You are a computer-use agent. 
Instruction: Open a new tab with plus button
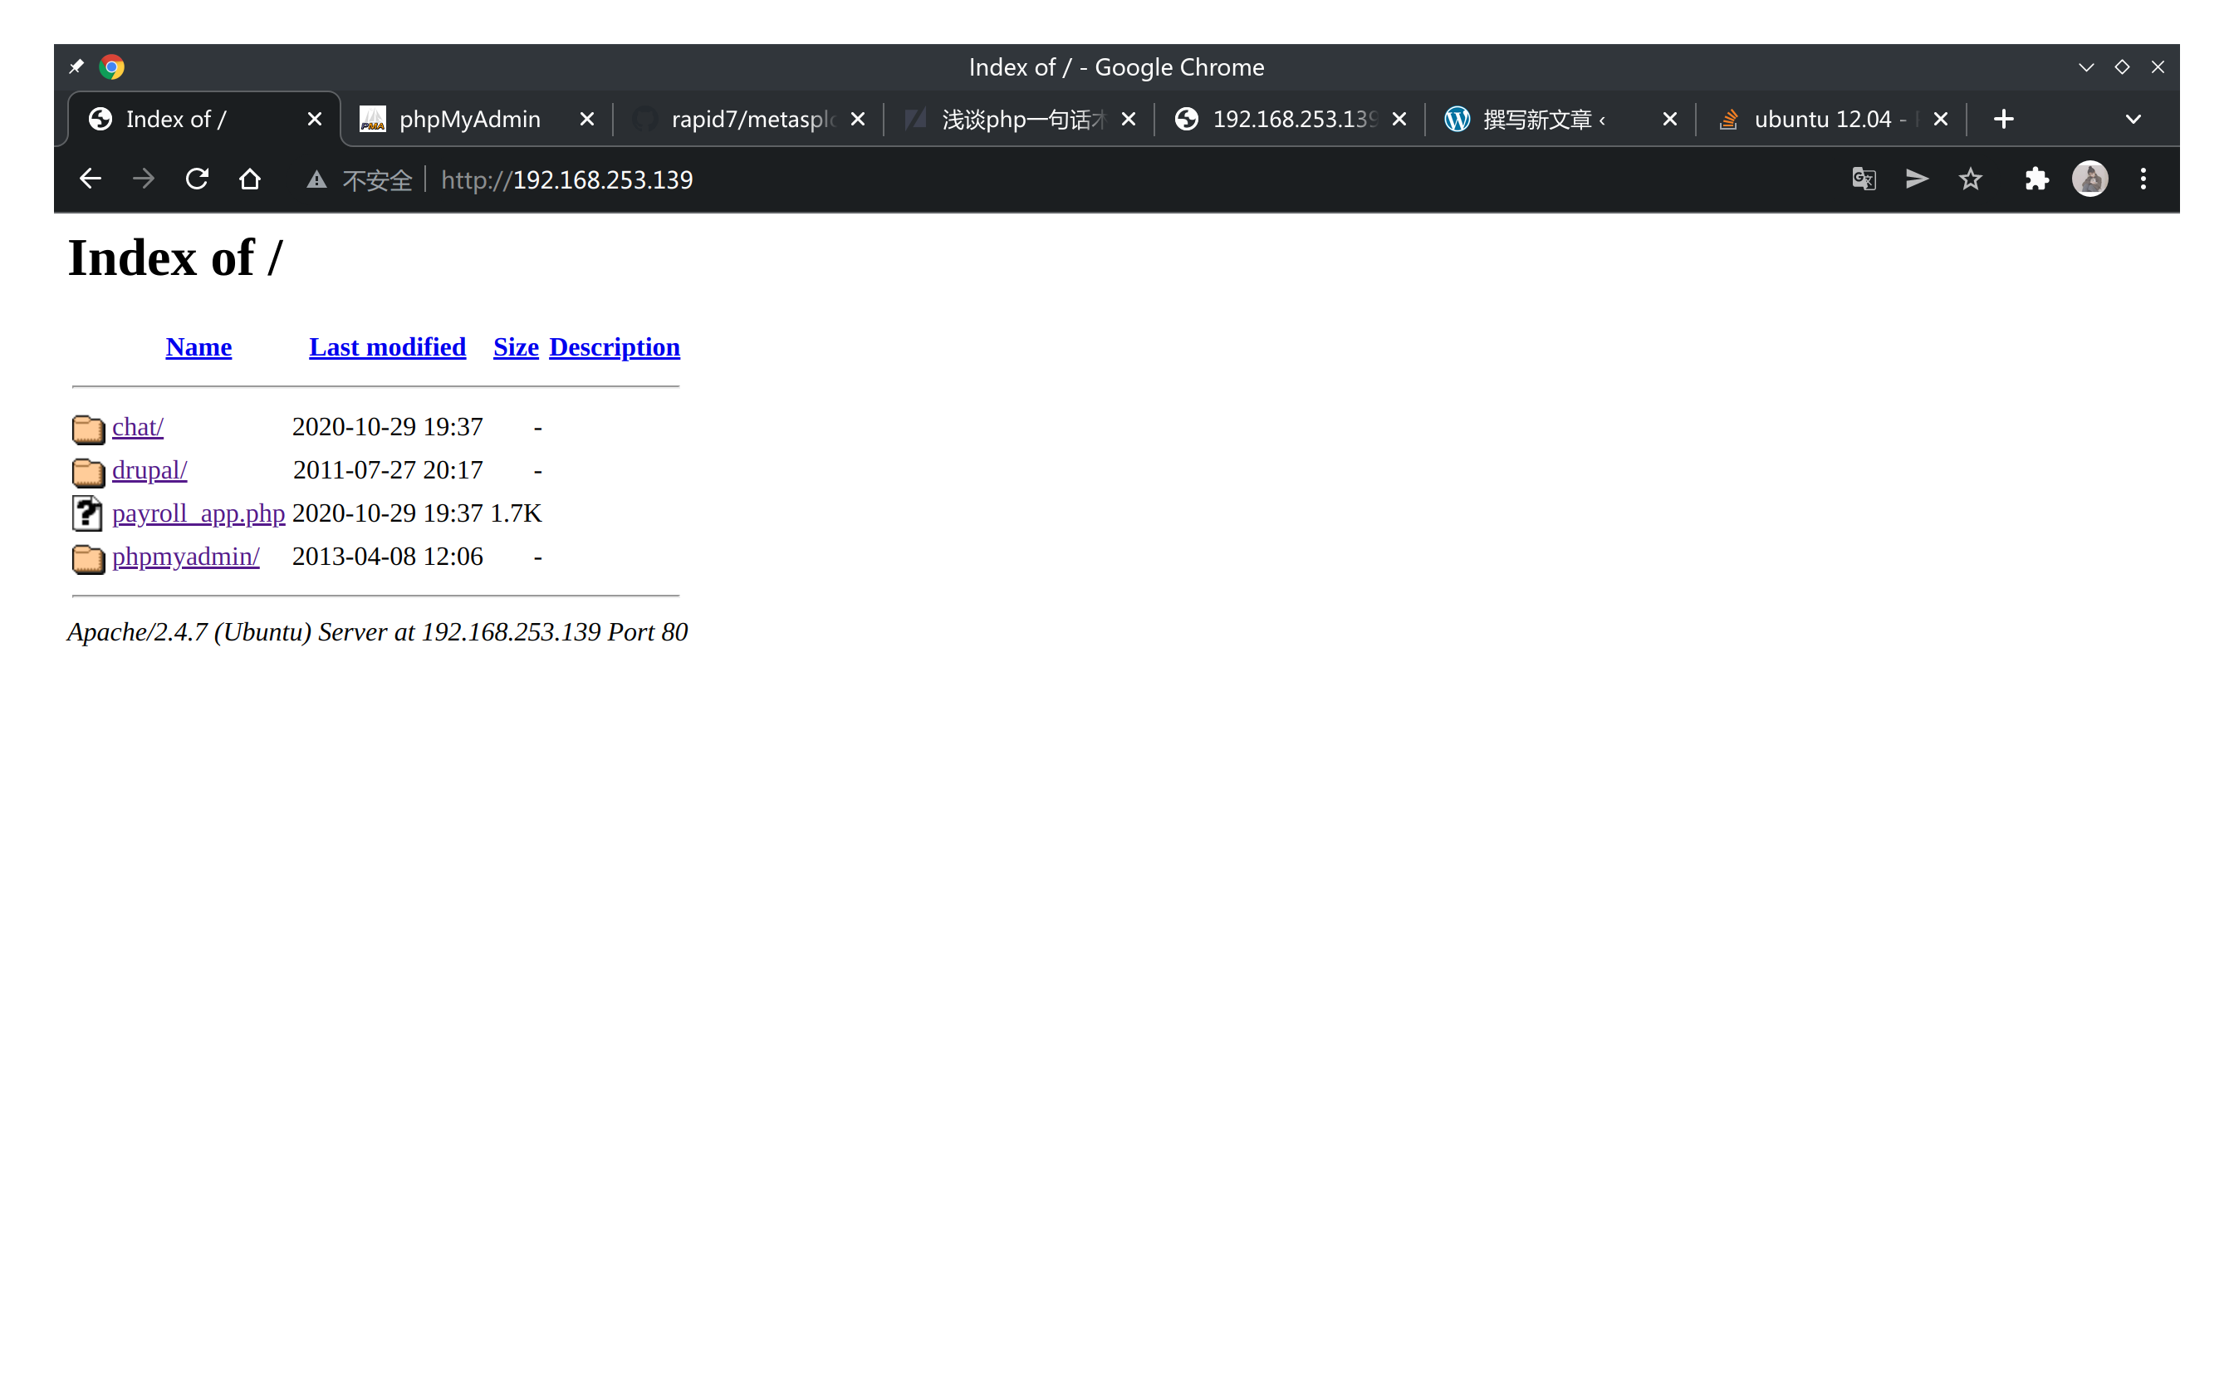pyautogui.click(x=2003, y=119)
